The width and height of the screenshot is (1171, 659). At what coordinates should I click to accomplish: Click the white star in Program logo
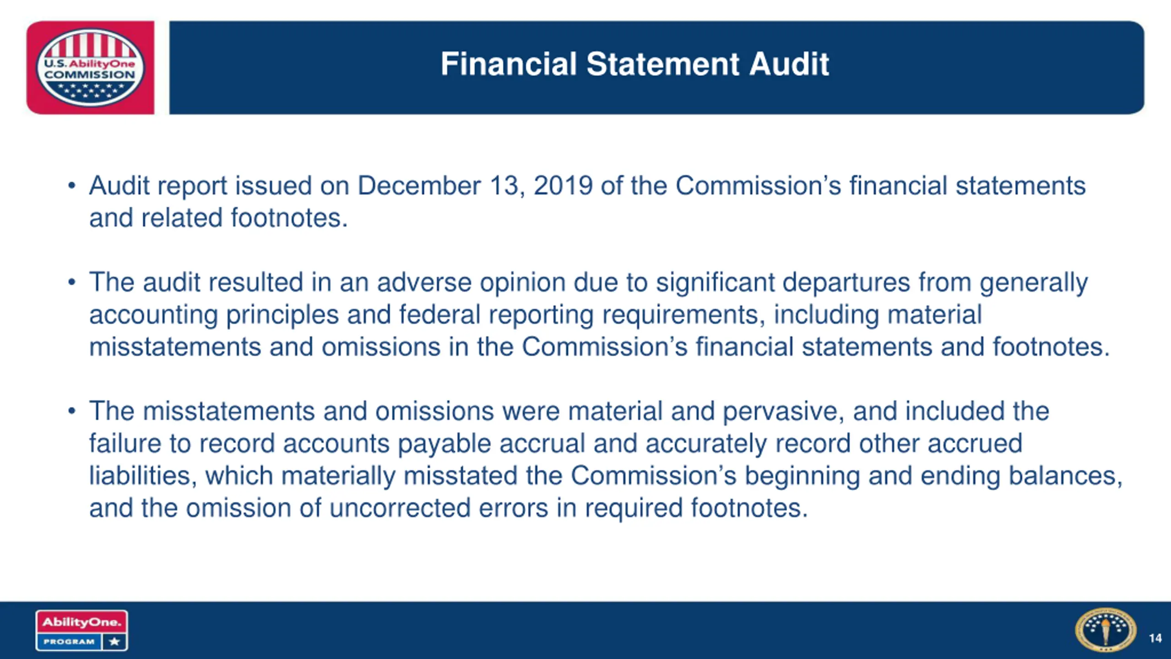pos(114,642)
